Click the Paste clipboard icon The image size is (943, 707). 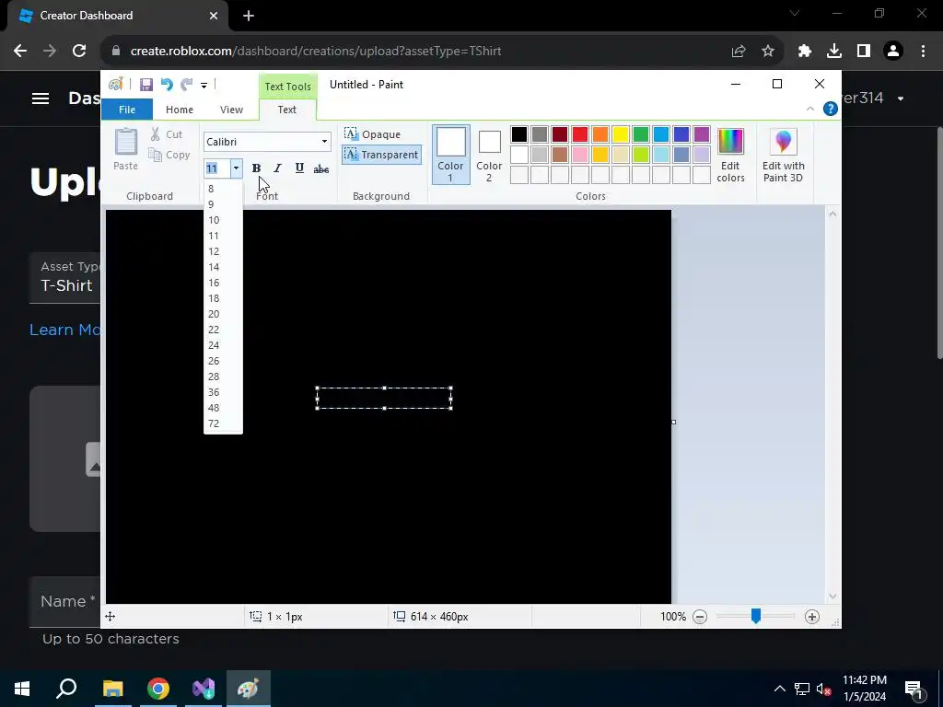tap(125, 143)
